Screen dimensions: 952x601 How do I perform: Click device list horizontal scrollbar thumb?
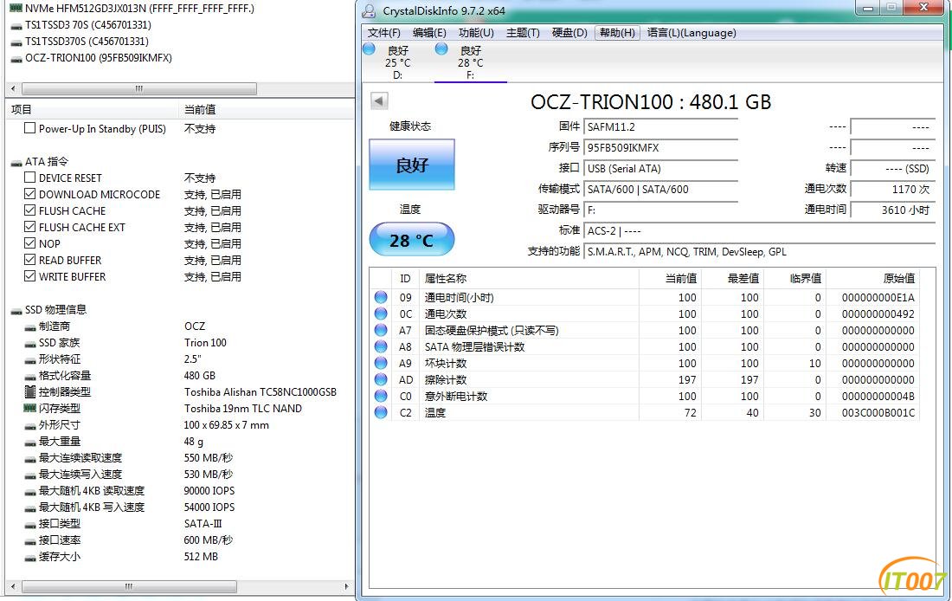[139, 88]
